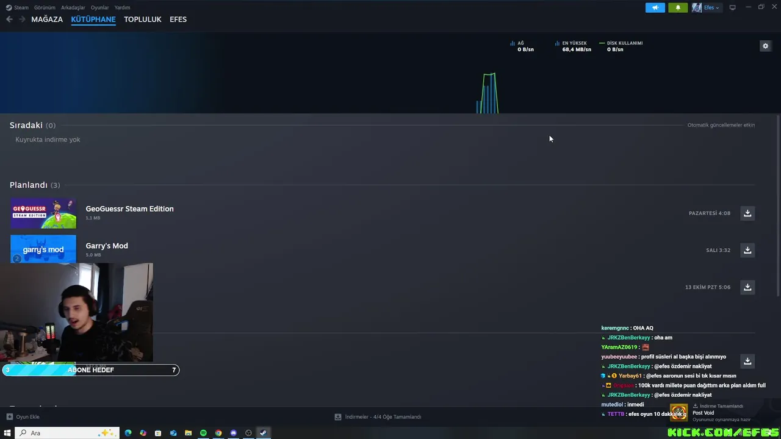781x439 pixels.
Task: Click the Planlandı (3) heading
Action: click(x=35, y=185)
